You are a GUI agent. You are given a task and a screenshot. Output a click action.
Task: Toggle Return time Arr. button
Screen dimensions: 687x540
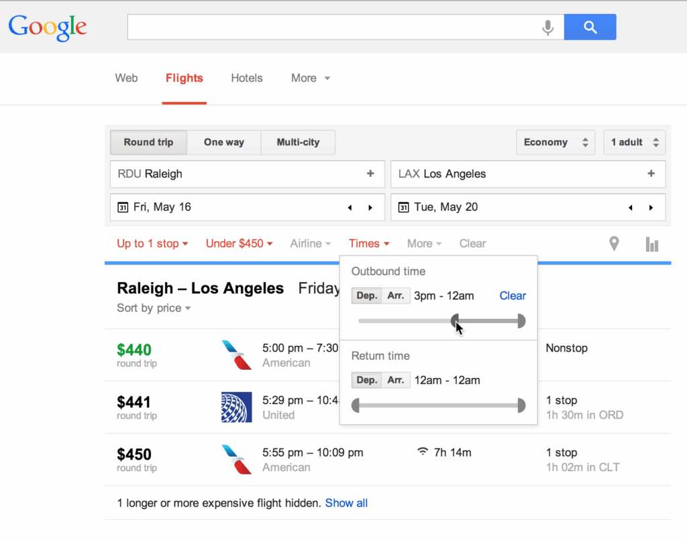click(x=396, y=381)
